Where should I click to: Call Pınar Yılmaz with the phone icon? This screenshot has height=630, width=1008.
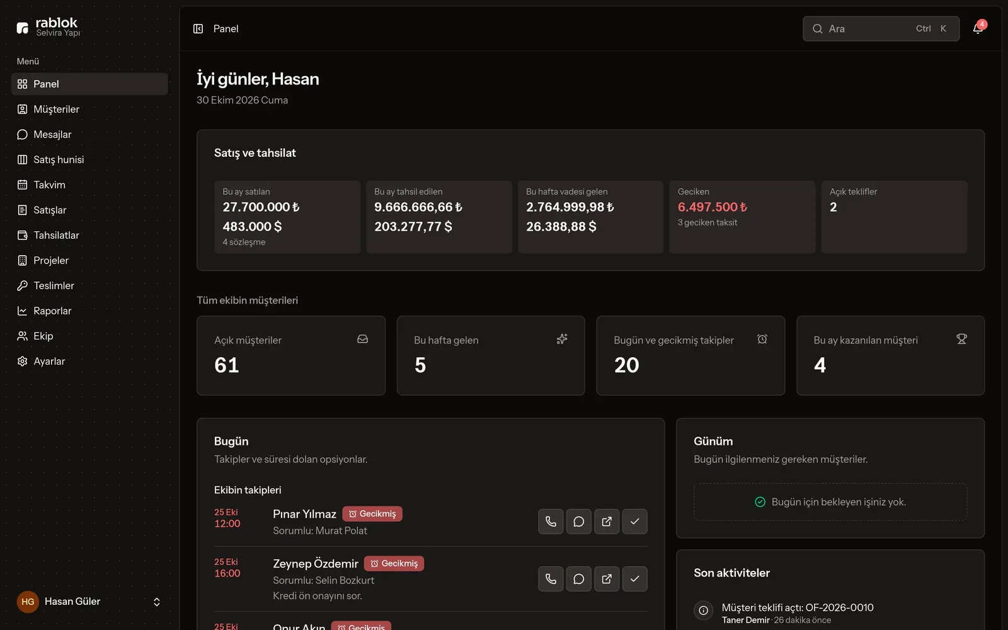click(x=551, y=522)
